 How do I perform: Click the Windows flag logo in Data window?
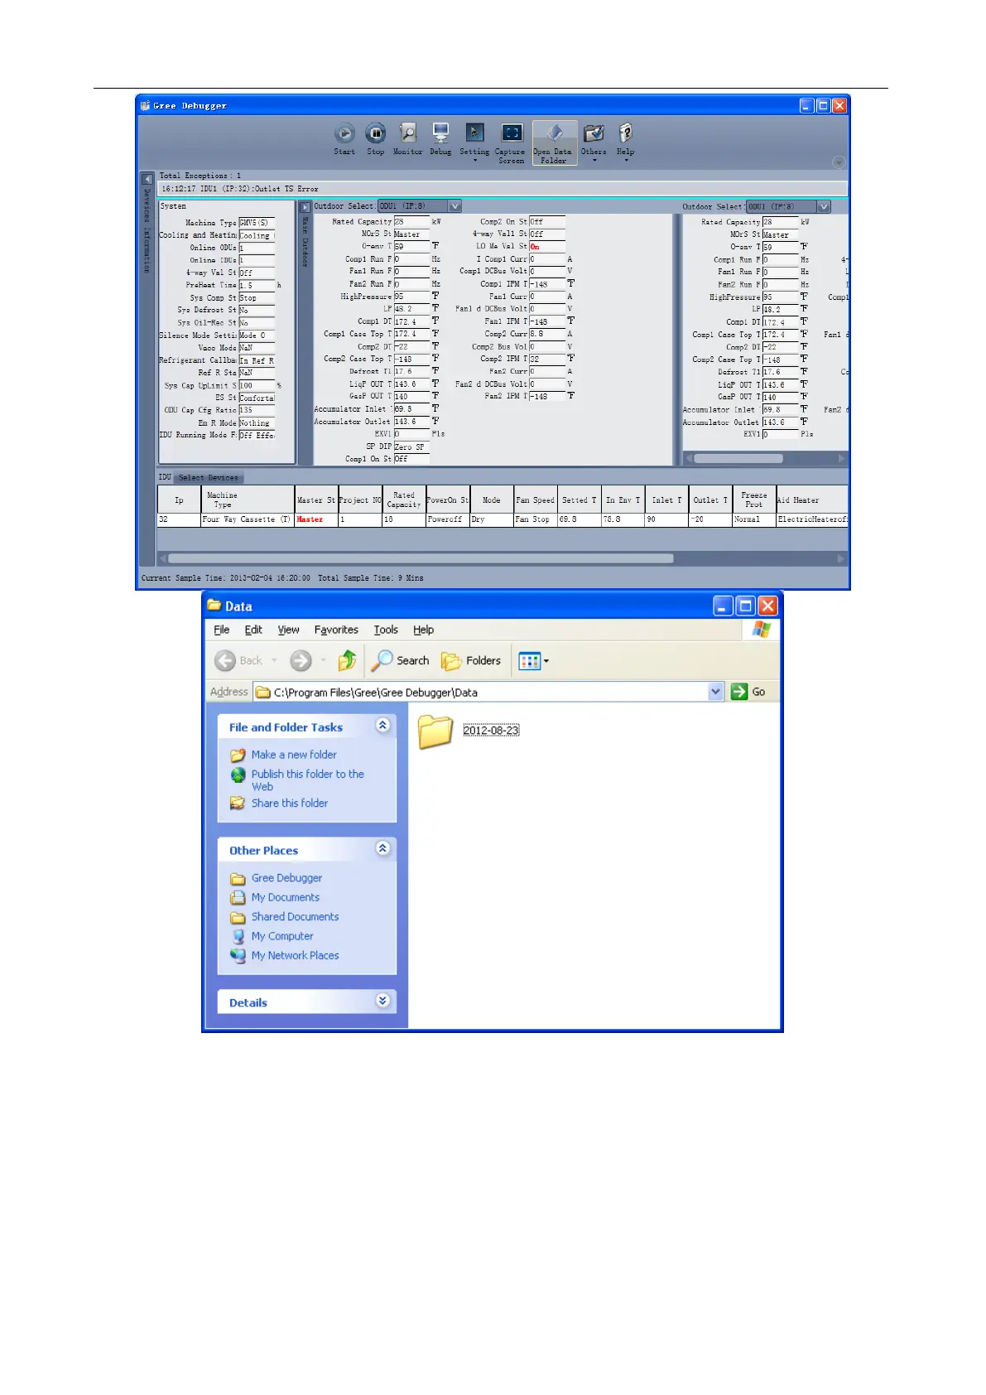pos(762,630)
